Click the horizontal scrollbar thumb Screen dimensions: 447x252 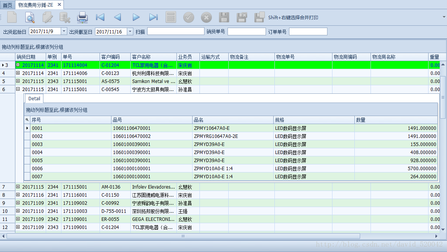pyautogui.click(x=183, y=236)
